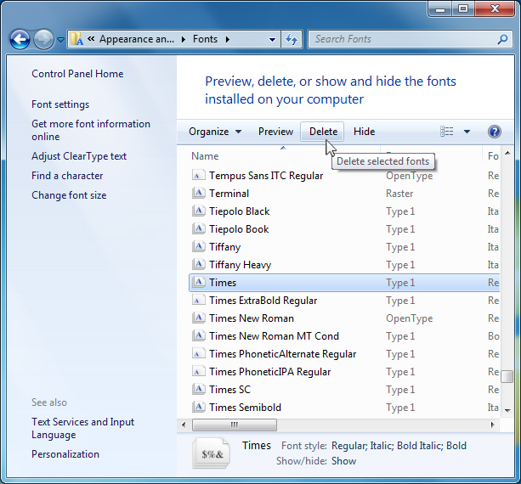Click the Times preview thumbnail in details pane
This screenshot has height=484, width=521.
point(212,453)
